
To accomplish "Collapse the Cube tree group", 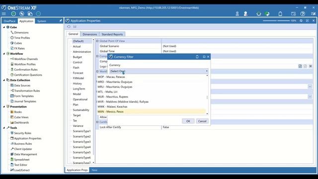I will tap(4, 27).
